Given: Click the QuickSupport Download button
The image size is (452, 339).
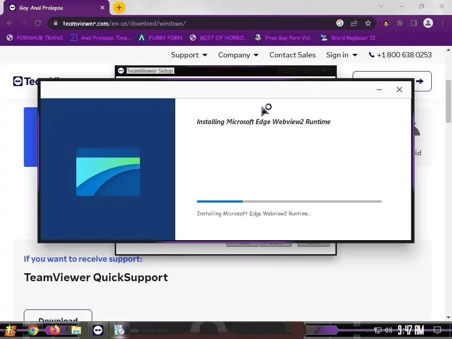Looking at the screenshot, I should 58,316.
